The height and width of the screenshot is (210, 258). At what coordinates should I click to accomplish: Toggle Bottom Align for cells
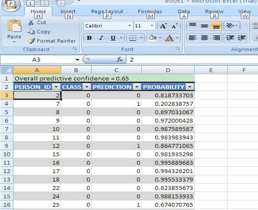pyautogui.click(x=216, y=26)
